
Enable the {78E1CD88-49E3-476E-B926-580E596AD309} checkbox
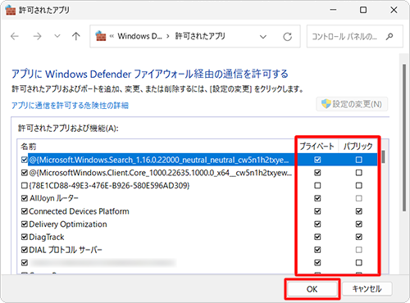pos(25,186)
